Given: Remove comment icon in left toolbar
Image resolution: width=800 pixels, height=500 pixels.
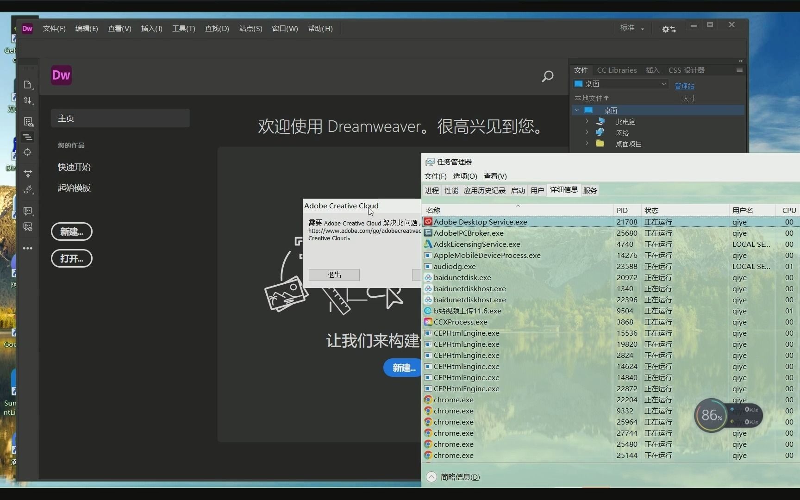Looking at the screenshot, I should 28,227.
